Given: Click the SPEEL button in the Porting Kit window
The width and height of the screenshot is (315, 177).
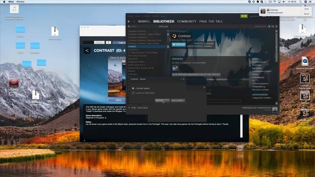Looking at the screenshot, I should tap(118, 100).
